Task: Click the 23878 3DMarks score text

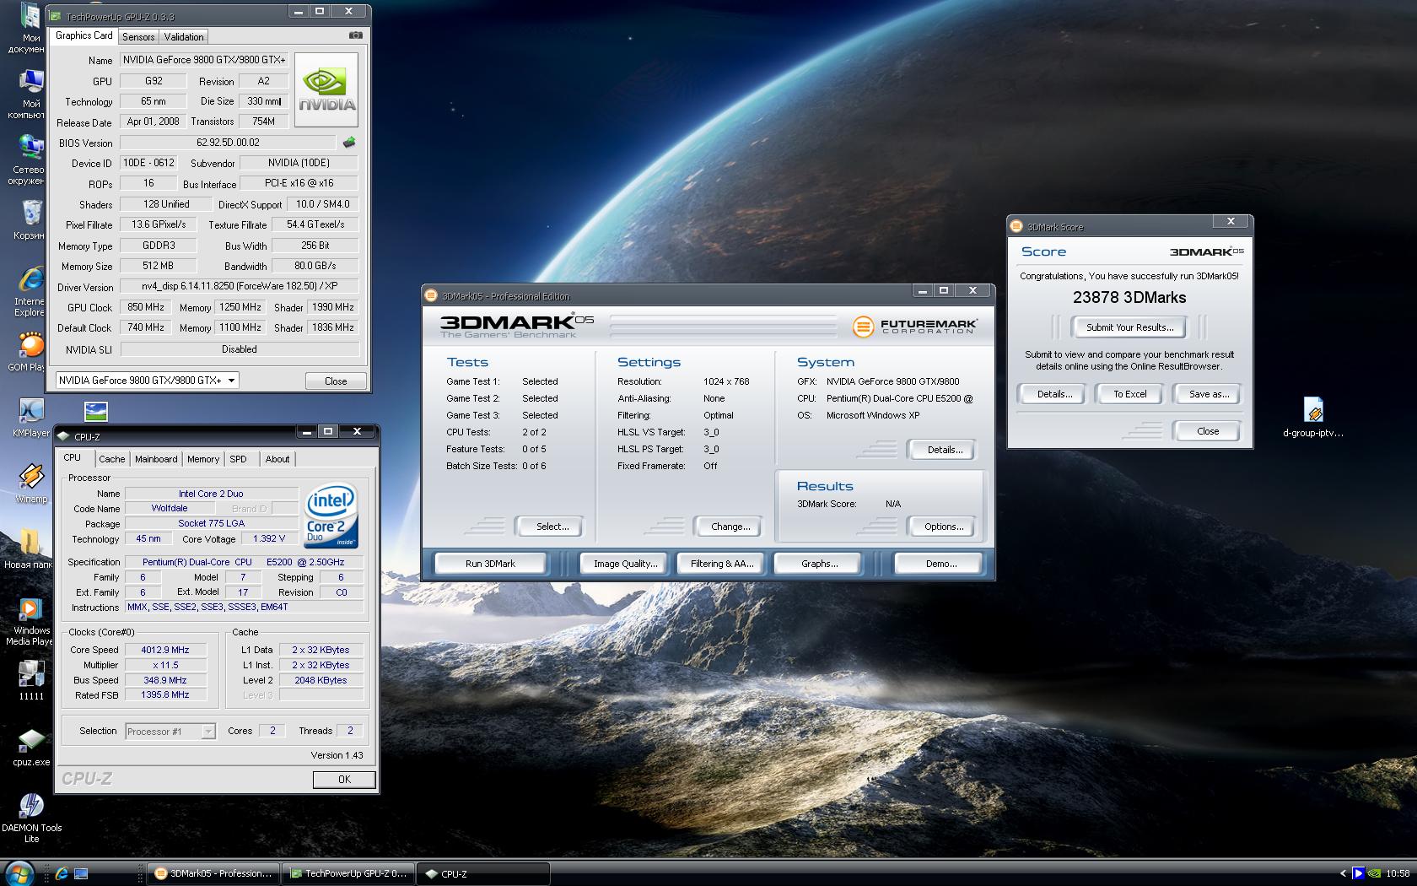Action: coord(1129,298)
